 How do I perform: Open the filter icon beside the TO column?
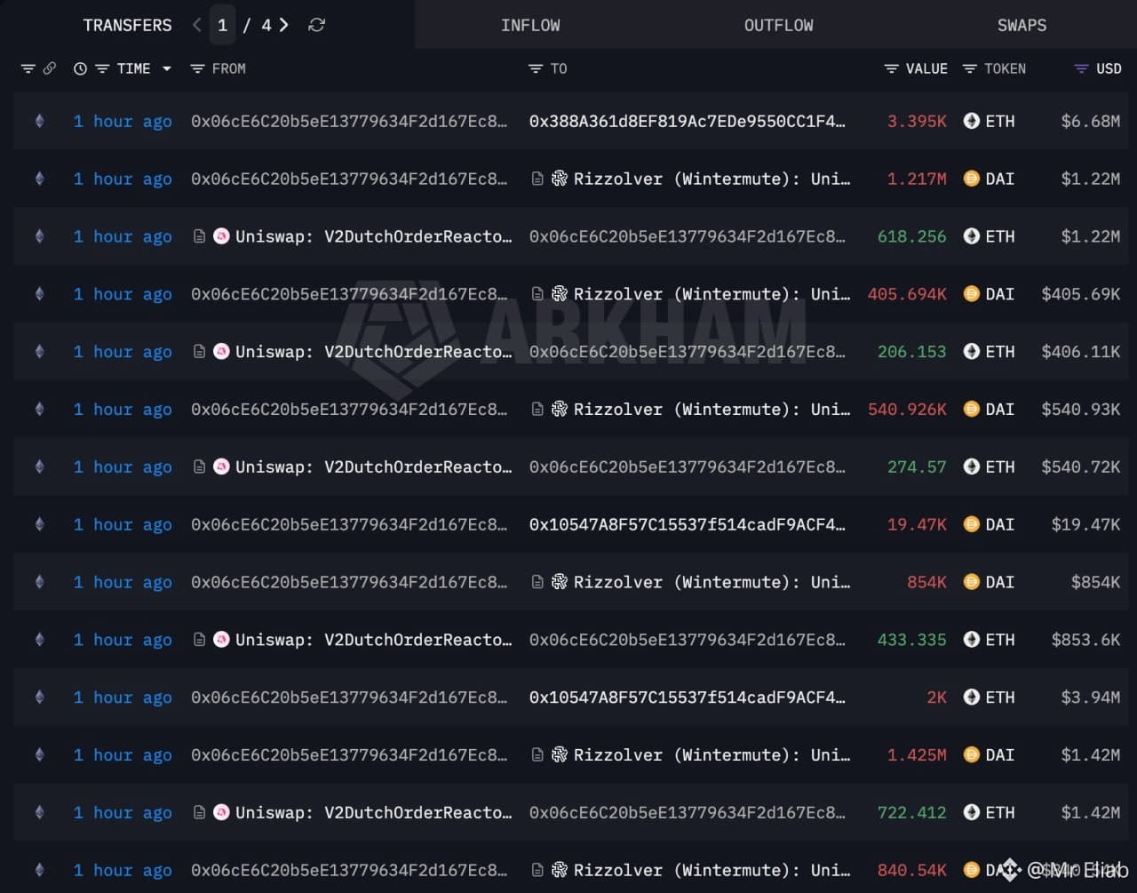535,68
